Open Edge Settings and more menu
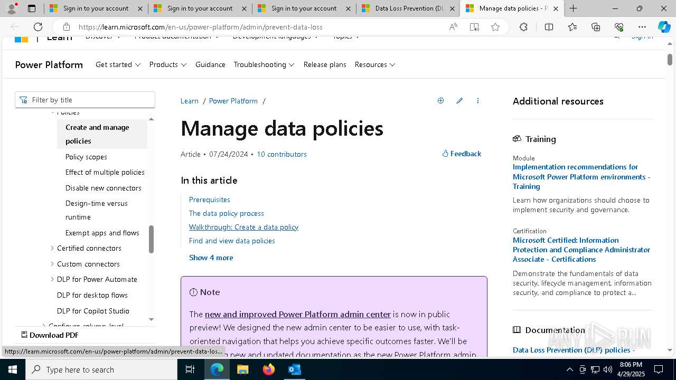Image resolution: width=676 pixels, height=380 pixels. point(642,27)
